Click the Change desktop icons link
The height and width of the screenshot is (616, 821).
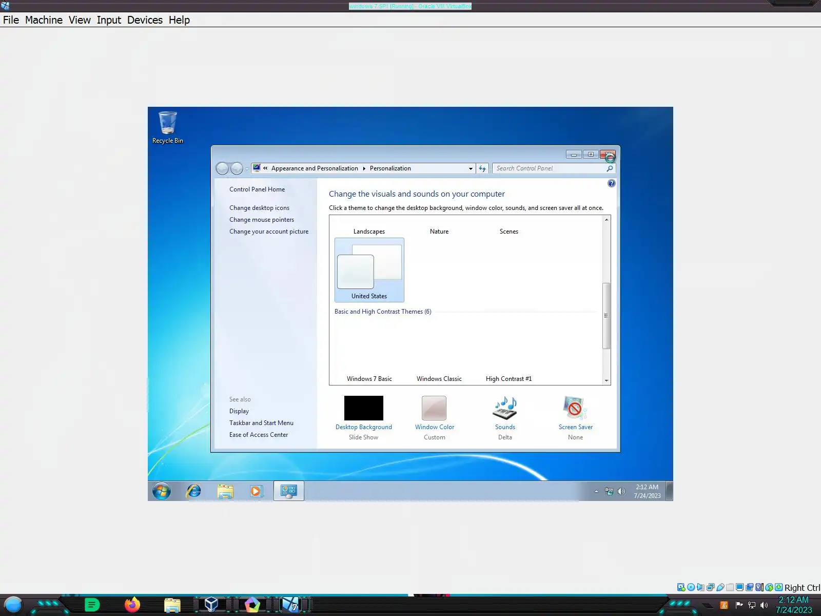point(259,208)
